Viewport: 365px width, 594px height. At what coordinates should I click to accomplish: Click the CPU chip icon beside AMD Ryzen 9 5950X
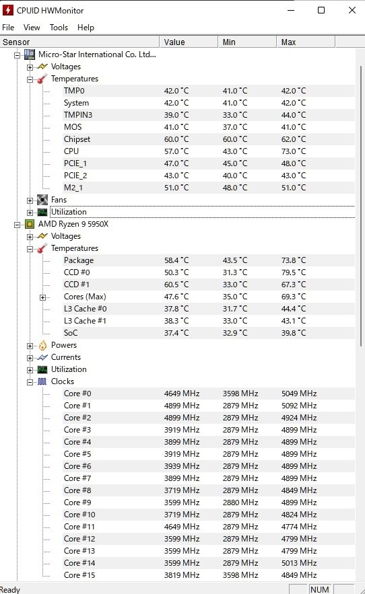tap(30, 224)
